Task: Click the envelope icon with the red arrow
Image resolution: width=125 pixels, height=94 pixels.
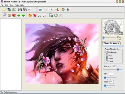Action: (x=57, y=10)
